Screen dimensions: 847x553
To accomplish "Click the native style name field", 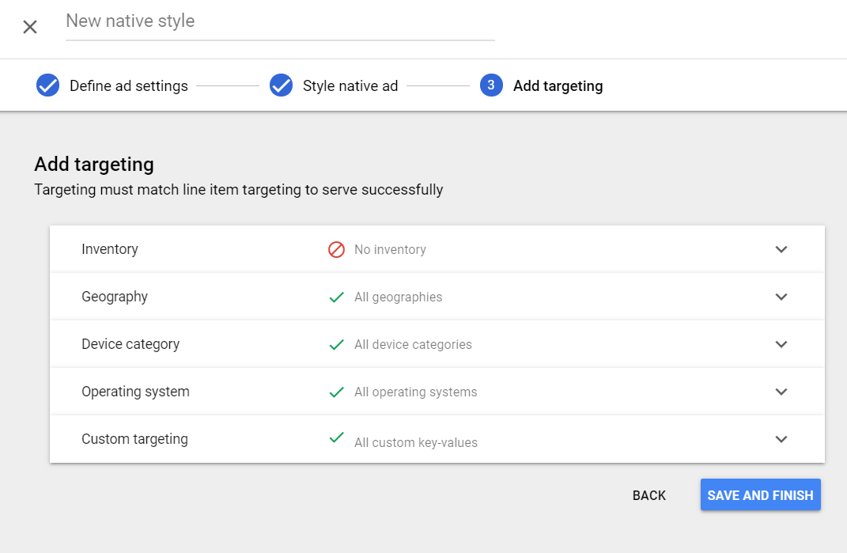I will pos(280,22).
